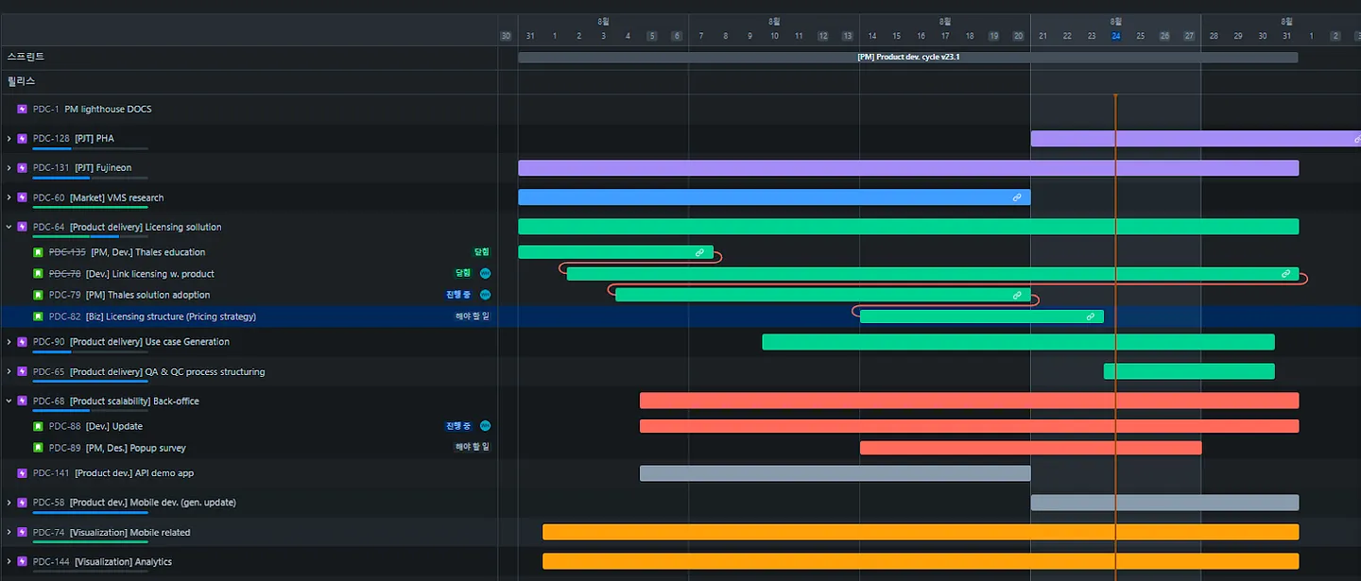The image size is (1361, 581).
Task: Open the PDC-131 [PJT] Fujineon issue
Action: [x=102, y=168]
